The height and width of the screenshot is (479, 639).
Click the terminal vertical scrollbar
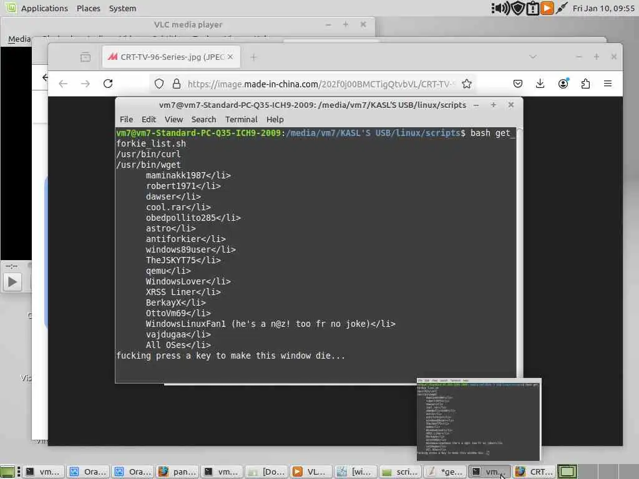[x=519, y=253]
